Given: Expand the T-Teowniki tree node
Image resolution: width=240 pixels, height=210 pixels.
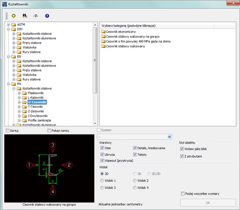Looking at the screenshot, I should pos(19,107).
